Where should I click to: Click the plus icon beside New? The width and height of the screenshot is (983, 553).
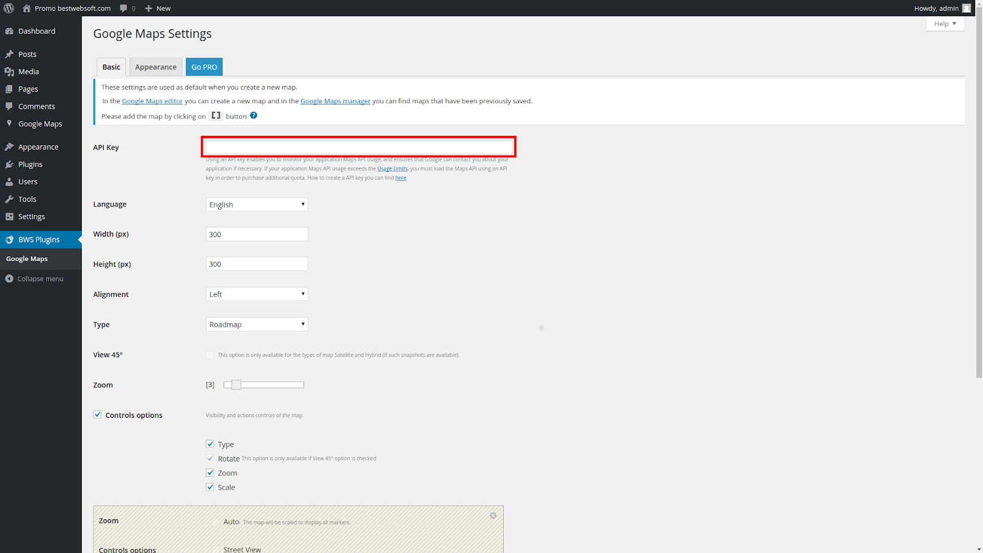[148, 8]
